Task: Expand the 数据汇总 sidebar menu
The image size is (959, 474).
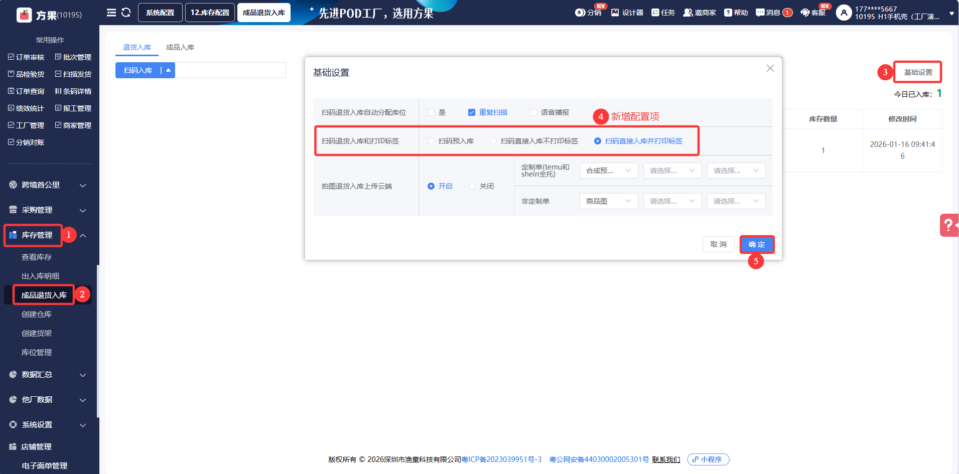Action: click(48, 375)
